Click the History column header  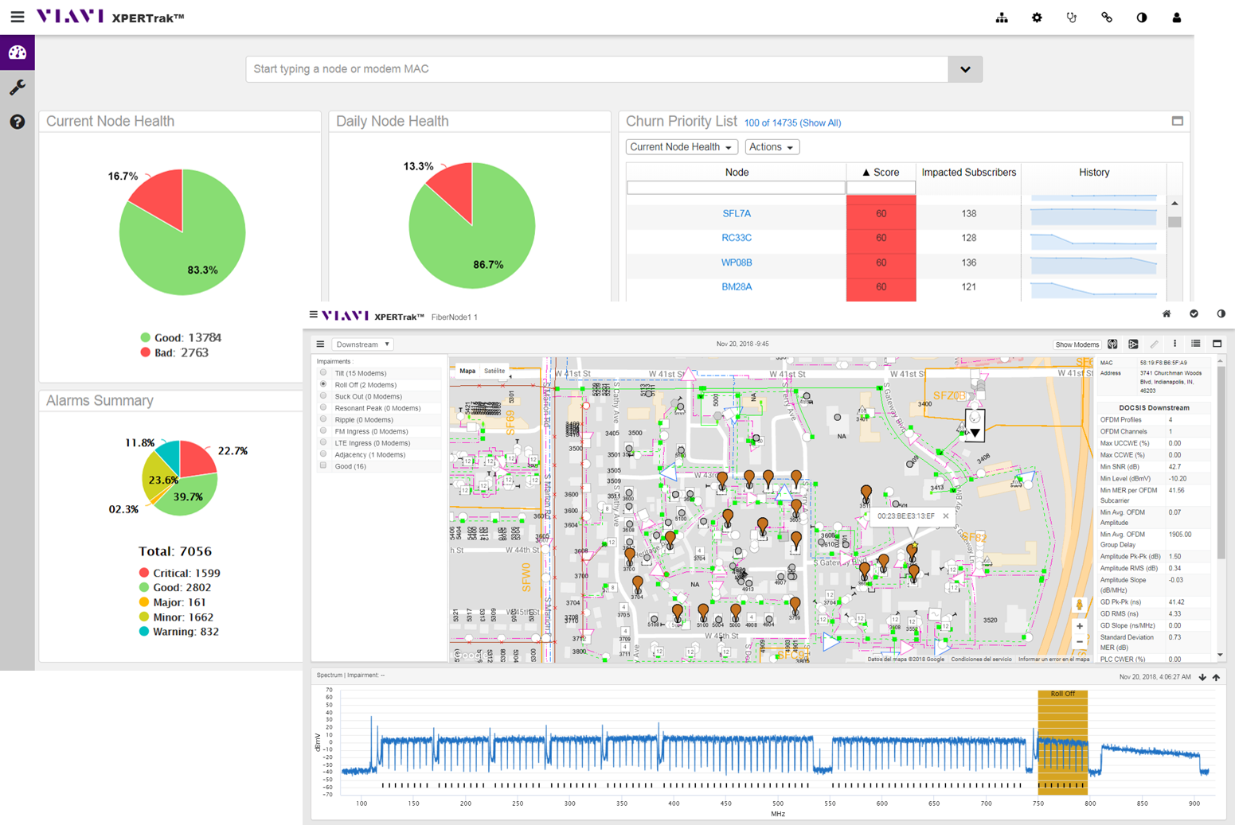click(x=1094, y=172)
